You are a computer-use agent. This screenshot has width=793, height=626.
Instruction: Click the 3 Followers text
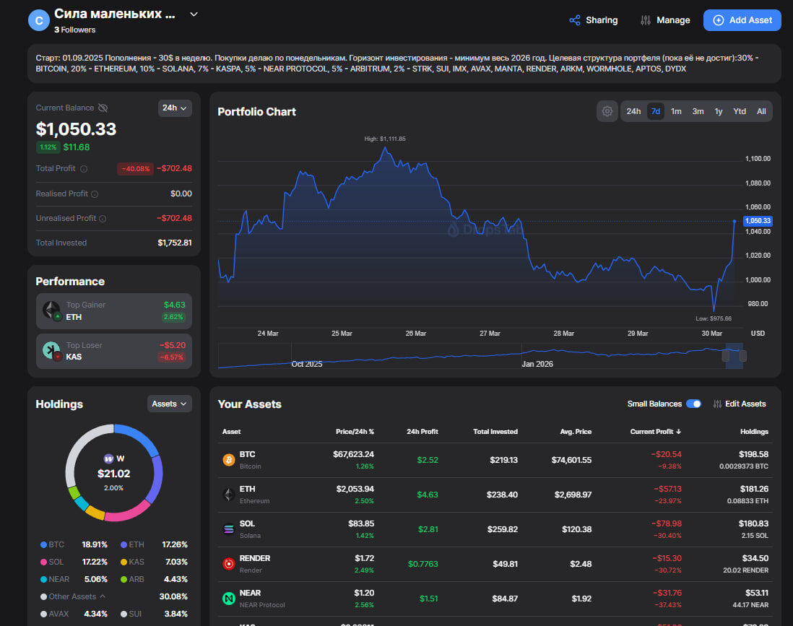(x=75, y=30)
